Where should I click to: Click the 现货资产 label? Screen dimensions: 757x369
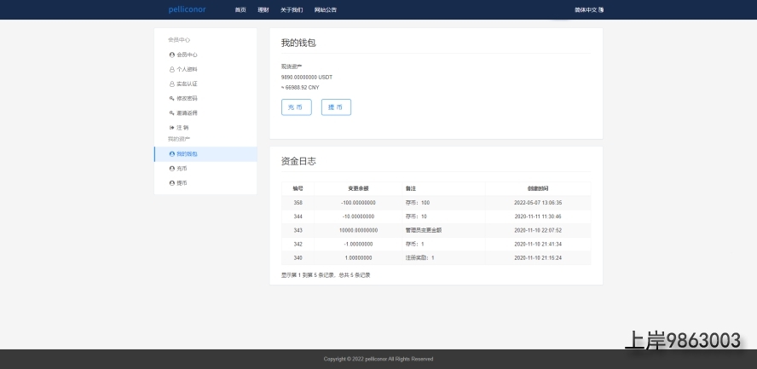pyautogui.click(x=292, y=66)
